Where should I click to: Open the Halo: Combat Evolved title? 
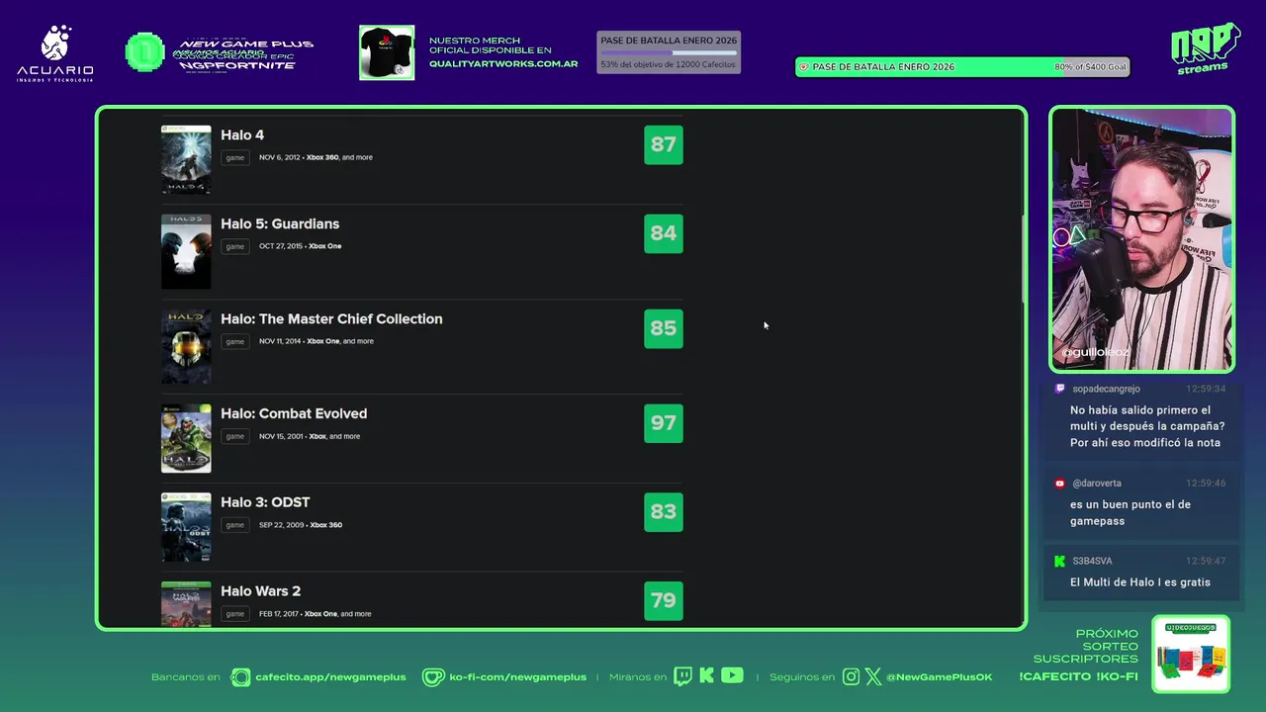(x=294, y=414)
